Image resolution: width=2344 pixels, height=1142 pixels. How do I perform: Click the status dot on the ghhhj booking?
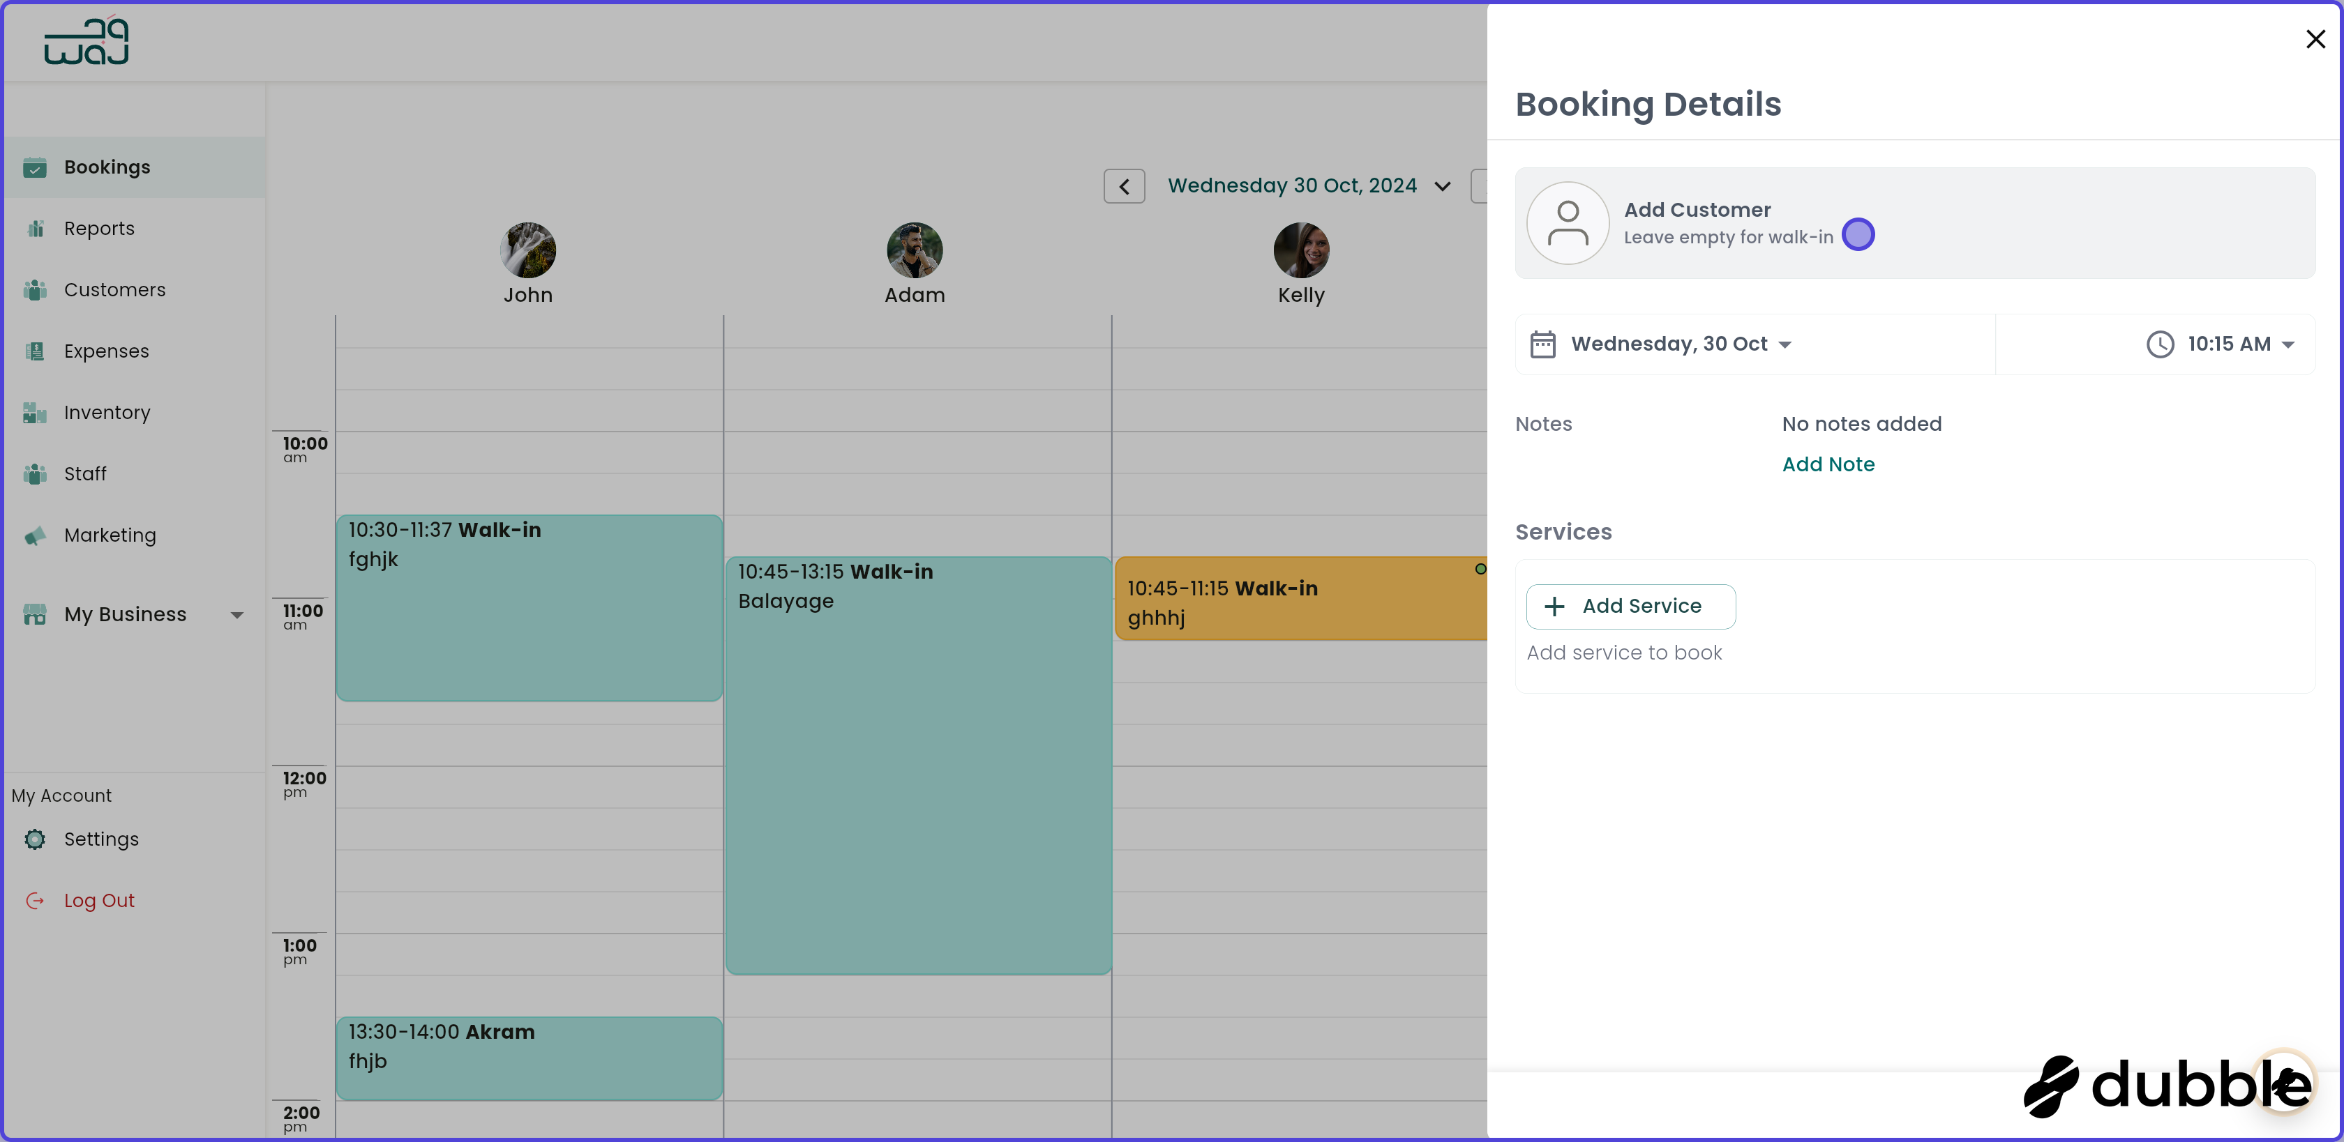tap(1480, 569)
